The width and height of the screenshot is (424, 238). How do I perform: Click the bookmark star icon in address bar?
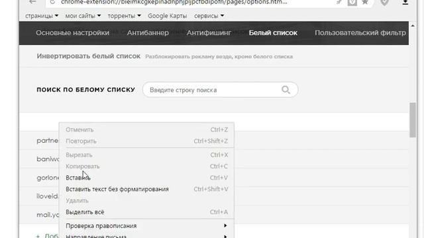tap(365, 2)
